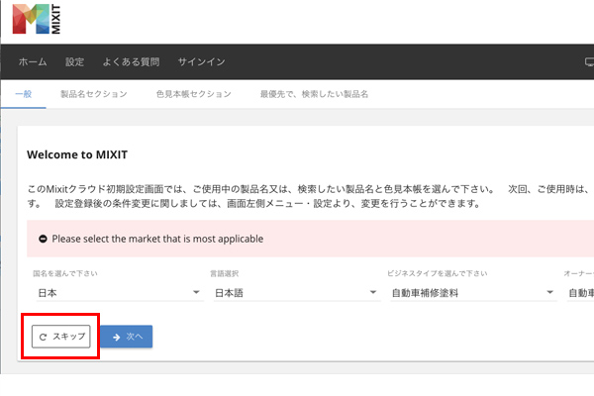
Task: Switch to the 一般 tab
Action: click(x=24, y=94)
